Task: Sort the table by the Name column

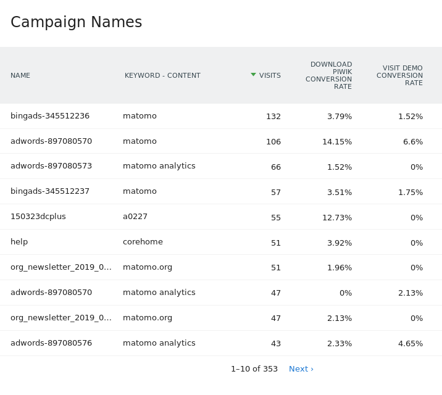Action: click(20, 75)
